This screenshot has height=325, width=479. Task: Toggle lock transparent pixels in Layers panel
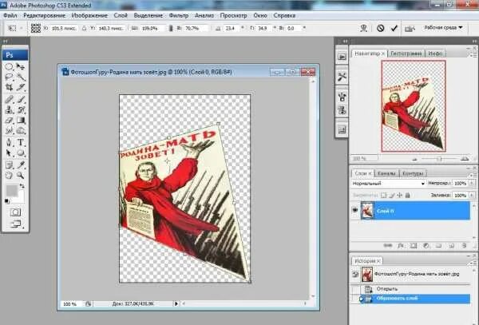(x=384, y=195)
